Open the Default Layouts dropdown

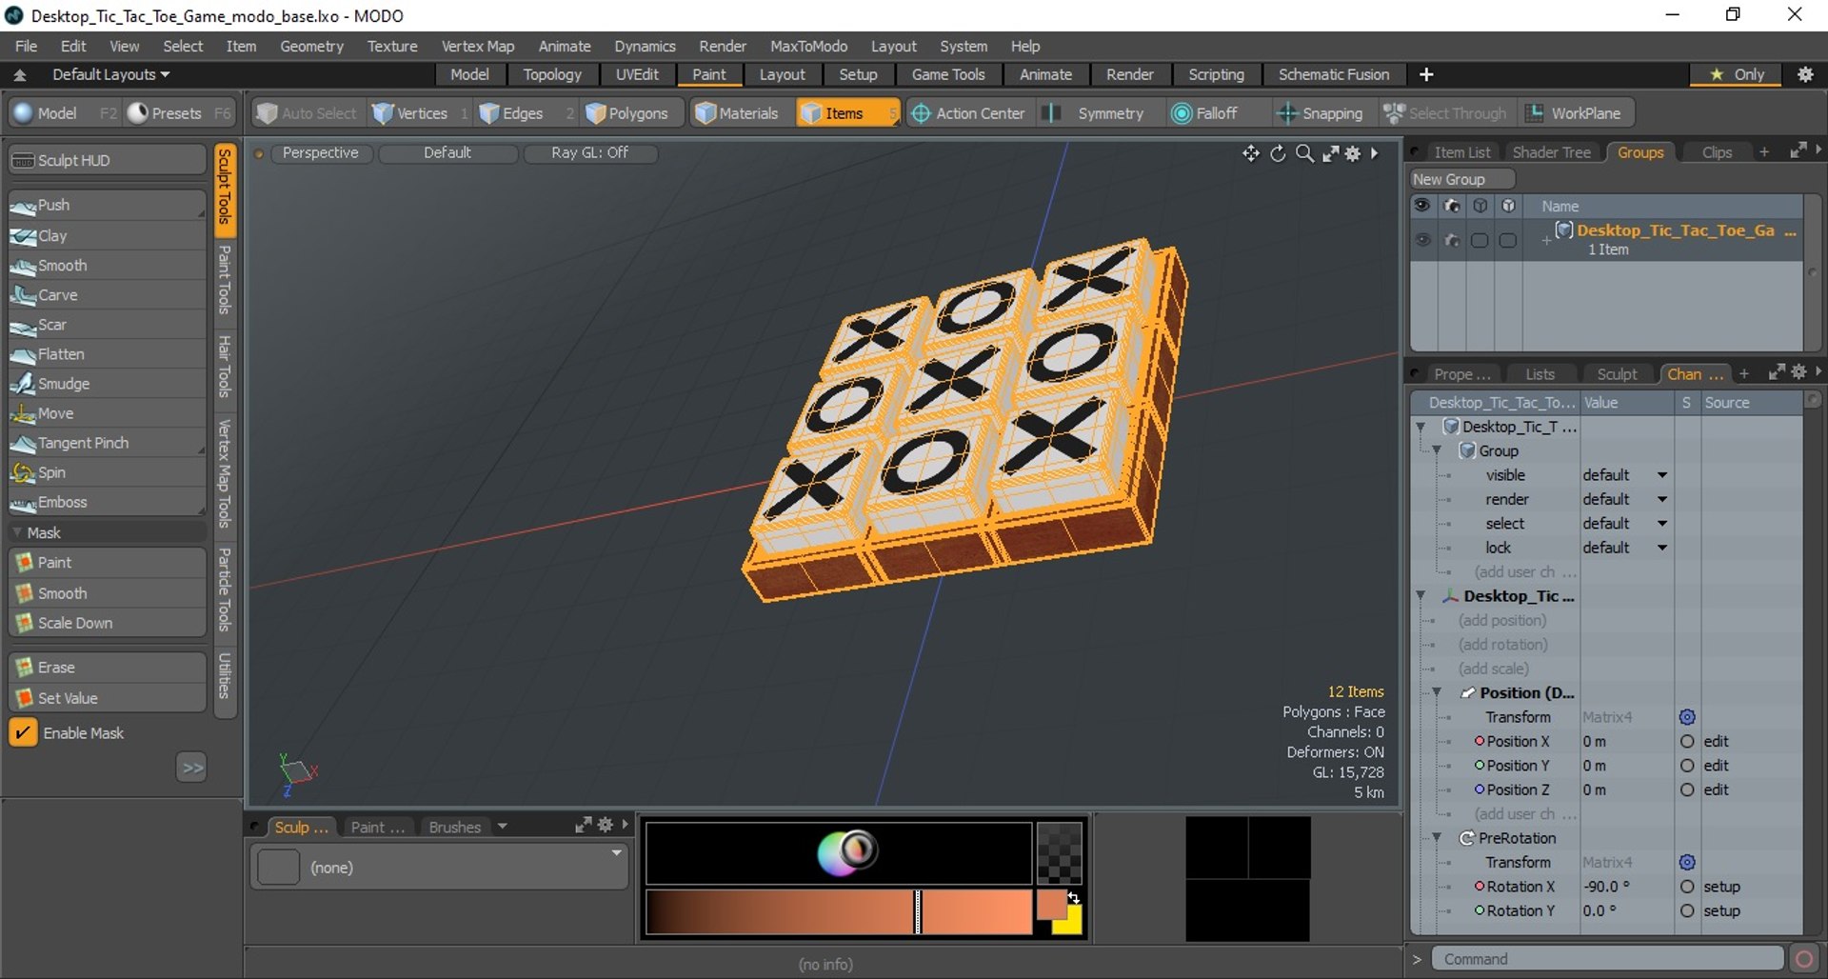click(x=110, y=74)
